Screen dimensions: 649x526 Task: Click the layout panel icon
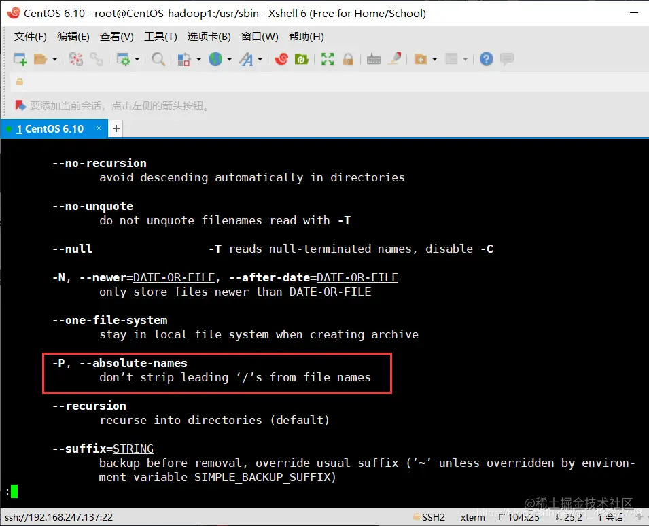pos(451,59)
